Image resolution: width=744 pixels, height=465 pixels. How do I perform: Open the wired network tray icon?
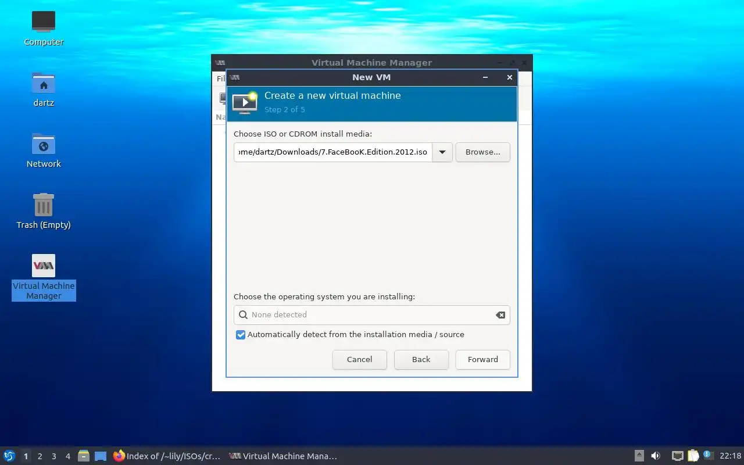pyautogui.click(x=677, y=456)
